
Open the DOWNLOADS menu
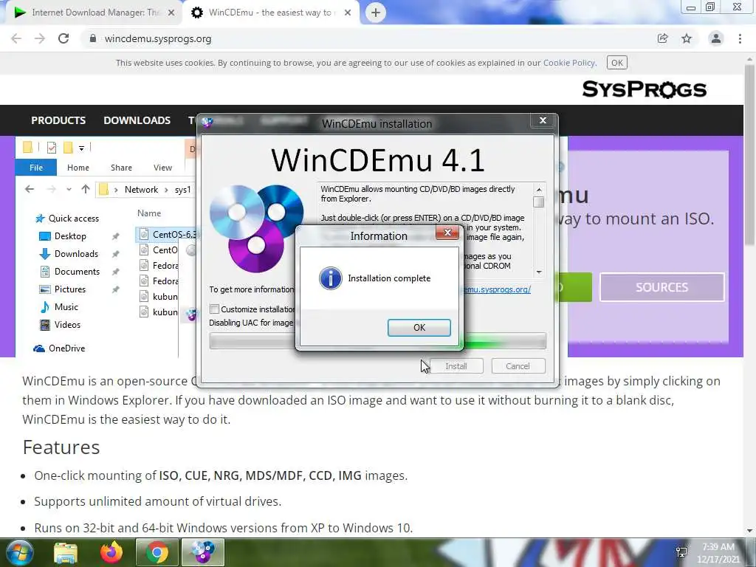(x=137, y=120)
